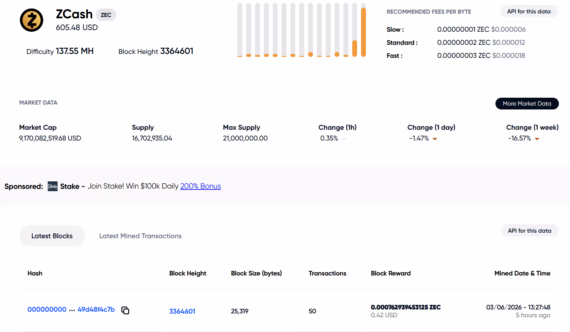Screen dimensions: 570x332
Task: Click the Fast fee $0.000018 amount
Action: click(x=509, y=56)
